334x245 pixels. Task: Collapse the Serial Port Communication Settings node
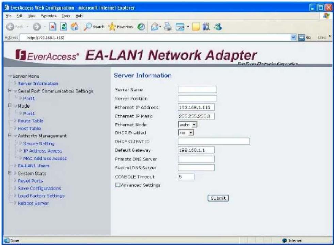click(10, 91)
